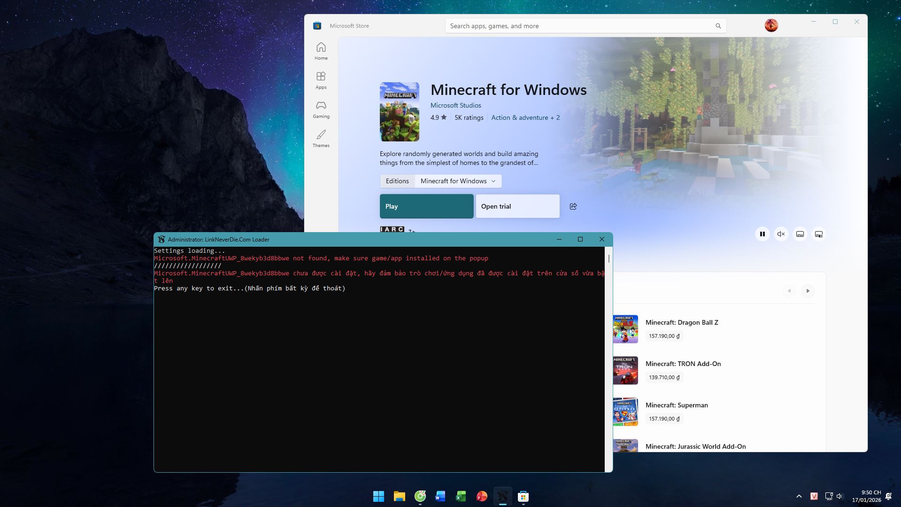This screenshot has height=507, width=901.
Task: Click the Open trial button
Action: (x=517, y=206)
